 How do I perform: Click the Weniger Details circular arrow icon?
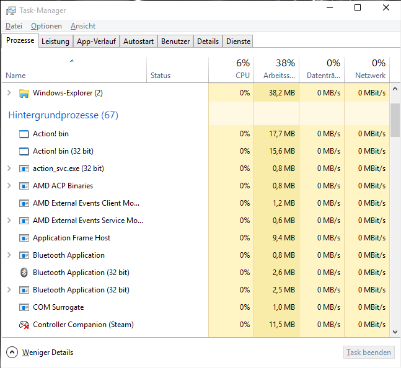point(12,353)
